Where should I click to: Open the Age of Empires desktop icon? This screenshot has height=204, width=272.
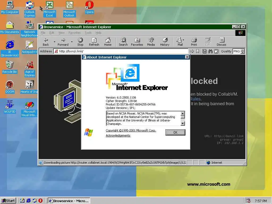[x=29, y=69]
